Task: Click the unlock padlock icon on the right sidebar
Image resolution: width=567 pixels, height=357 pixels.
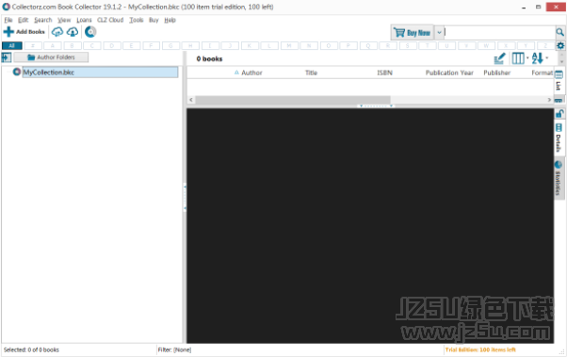Action: point(559,114)
